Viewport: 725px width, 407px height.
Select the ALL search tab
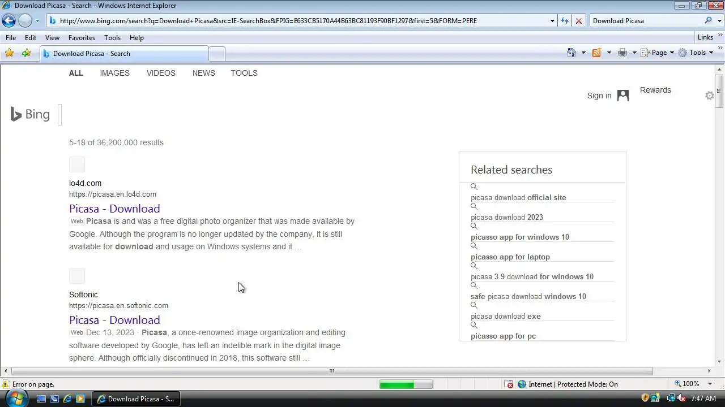click(x=76, y=73)
